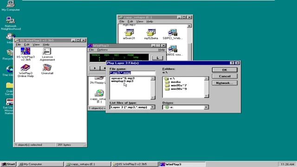Select the win95s~7 folder in Folders list
Screen dimensions: 297x167
(175, 85)
